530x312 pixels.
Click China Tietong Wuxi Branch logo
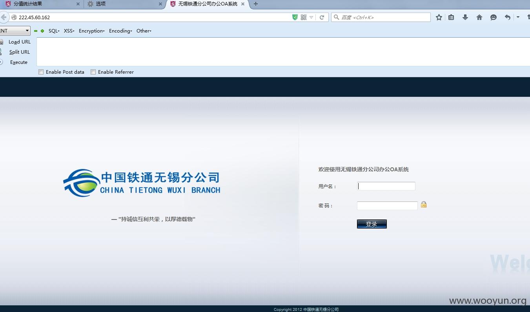[x=142, y=183]
